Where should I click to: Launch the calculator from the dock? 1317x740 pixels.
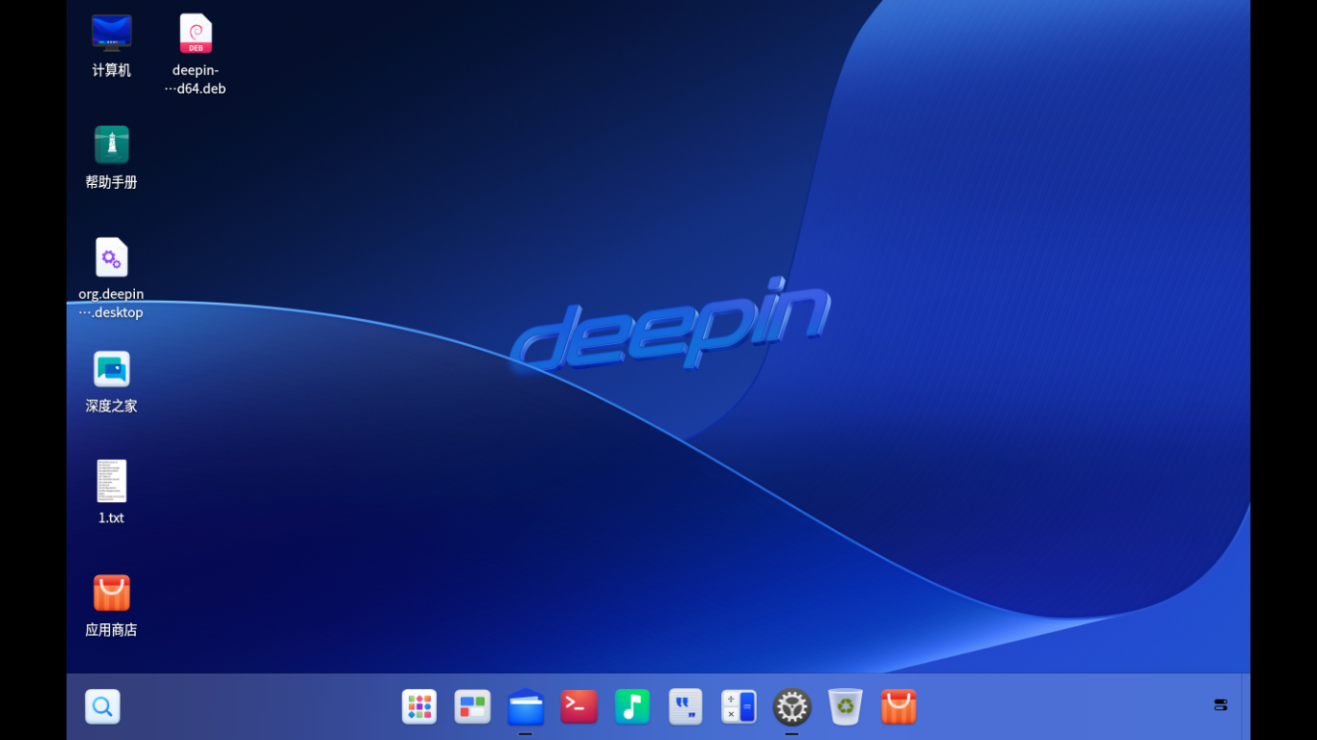point(739,706)
